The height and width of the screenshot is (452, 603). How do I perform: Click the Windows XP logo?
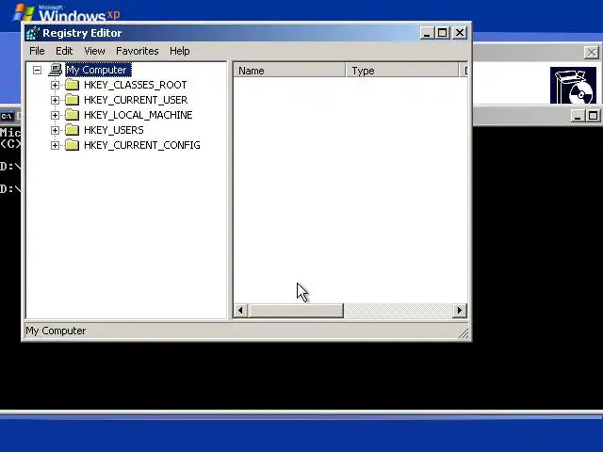(67, 13)
